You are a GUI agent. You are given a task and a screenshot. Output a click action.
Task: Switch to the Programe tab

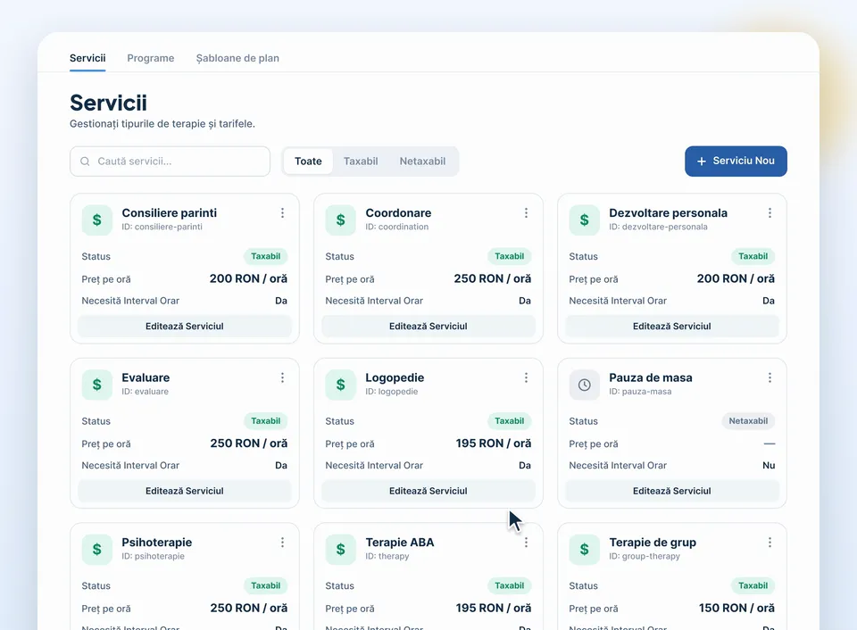pos(151,58)
